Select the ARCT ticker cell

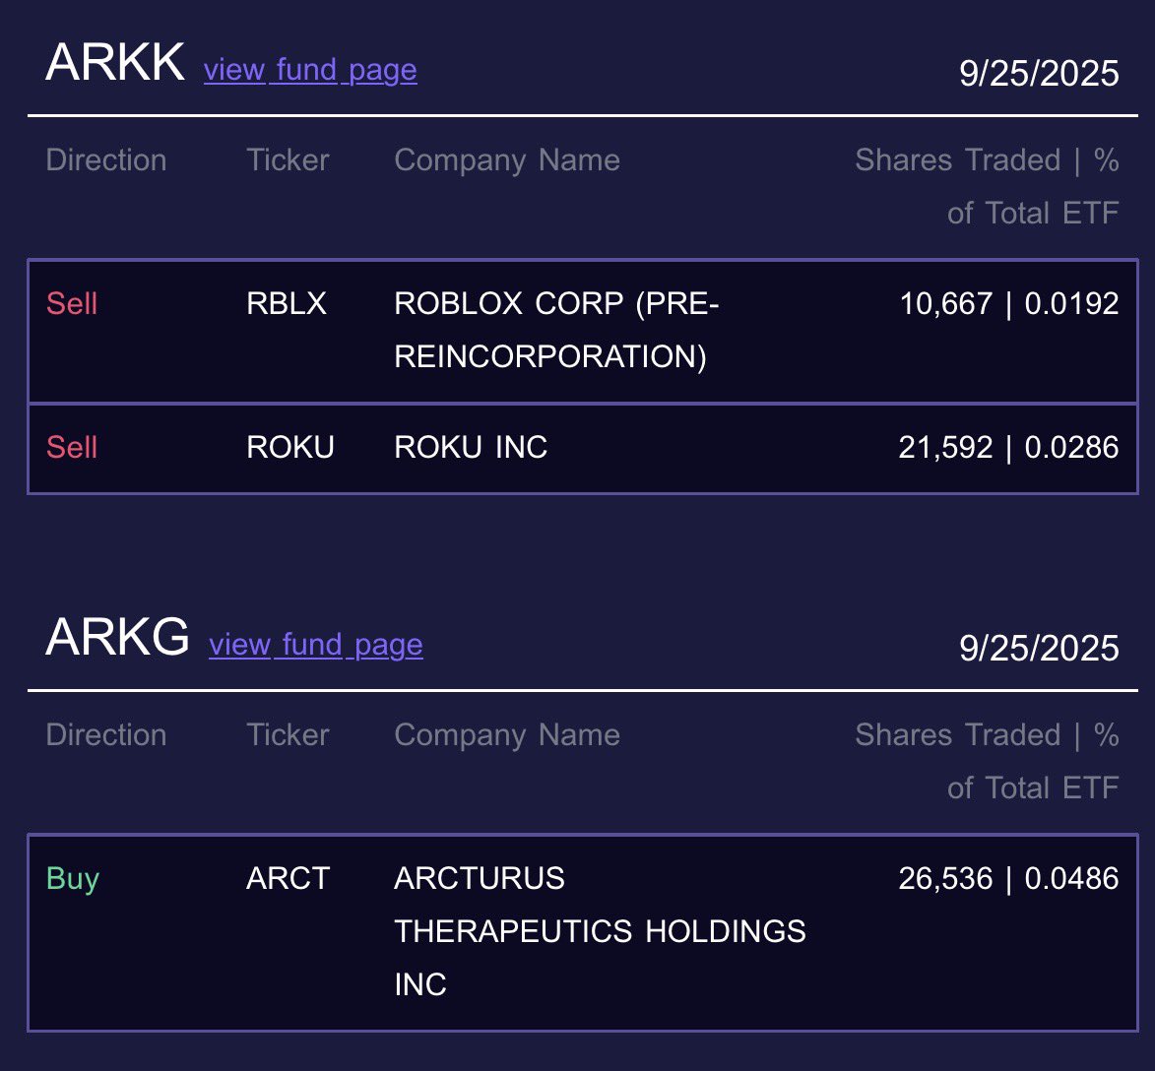coord(288,879)
